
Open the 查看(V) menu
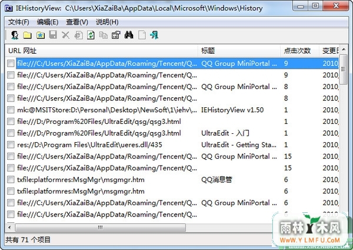(x=77, y=22)
